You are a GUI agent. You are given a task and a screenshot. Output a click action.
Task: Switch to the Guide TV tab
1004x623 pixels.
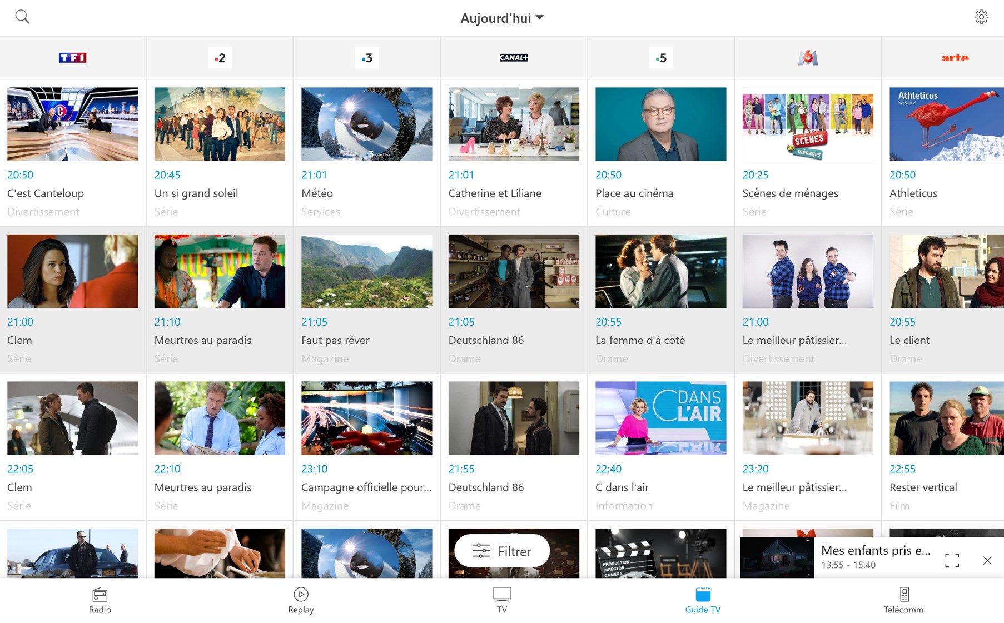point(703,600)
